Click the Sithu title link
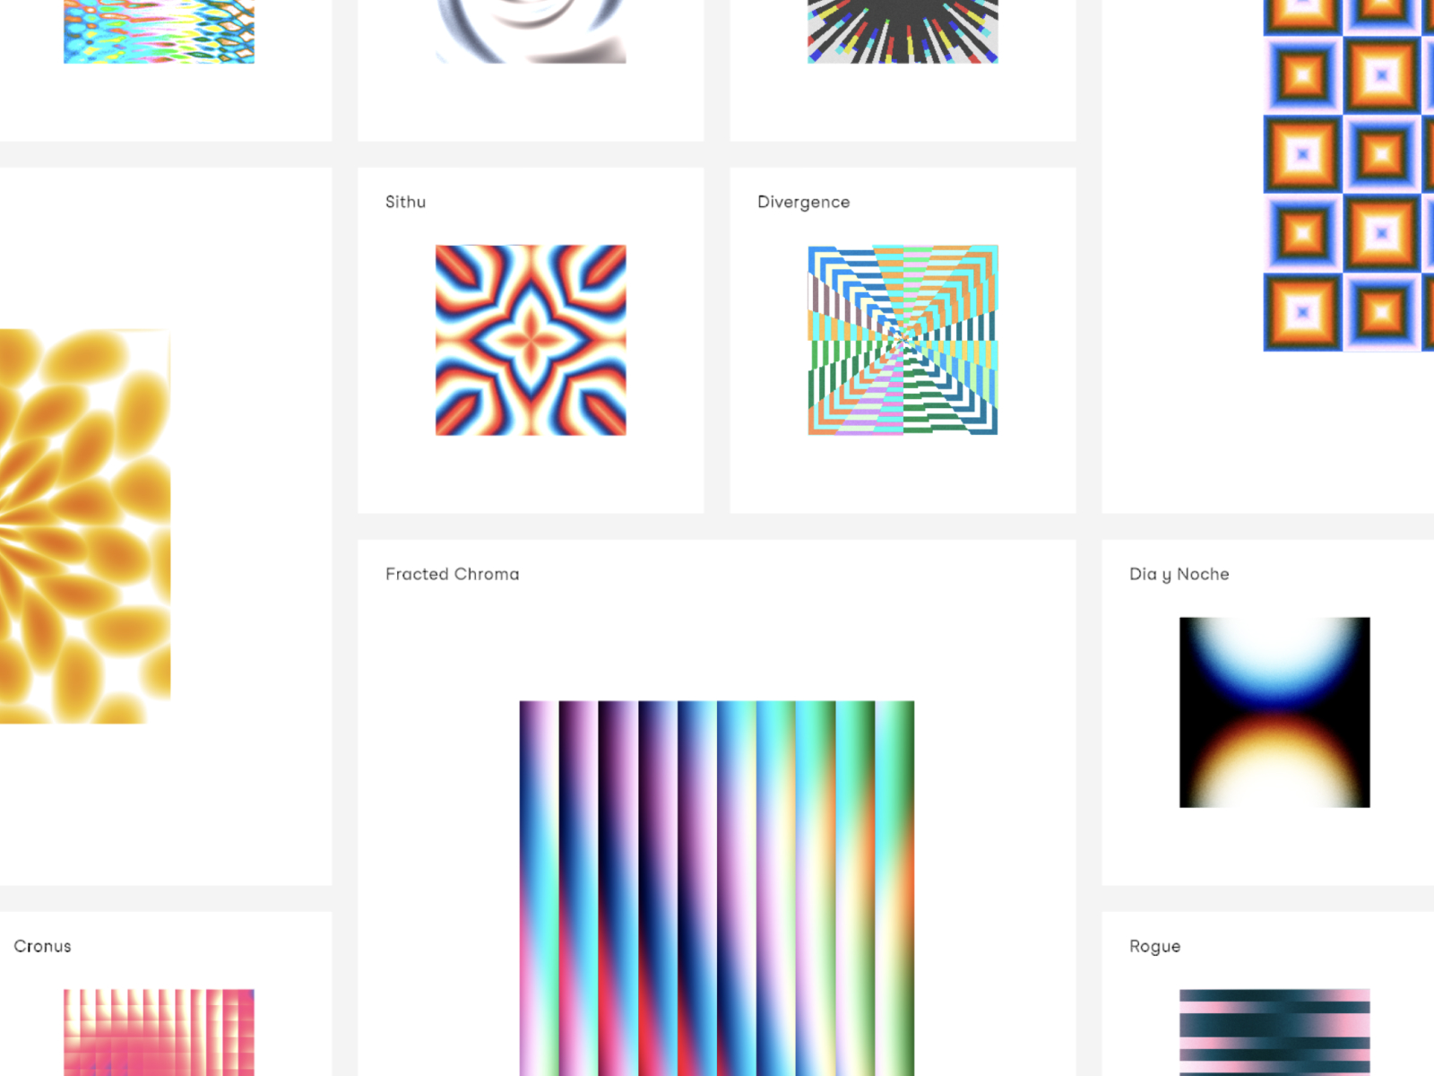1434x1076 pixels. [405, 202]
